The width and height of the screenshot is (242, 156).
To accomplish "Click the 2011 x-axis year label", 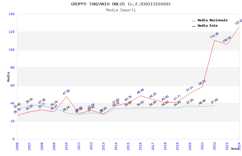I will tap(79, 146).
